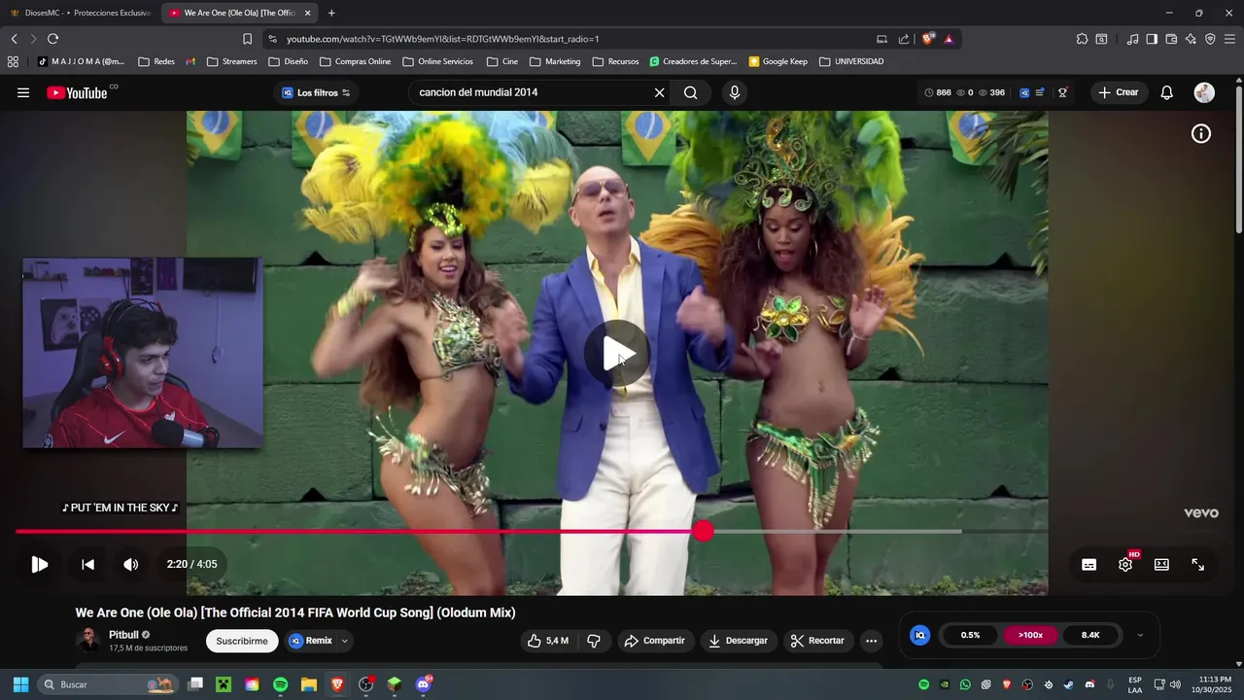Dislike the video with thumbs down
This screenshot has height=700, width=1244.
pos(594,641)
